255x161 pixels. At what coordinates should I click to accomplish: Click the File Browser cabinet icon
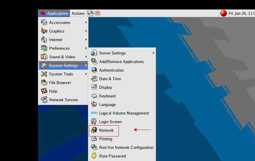pyautogui.click(x=44, y=83)
